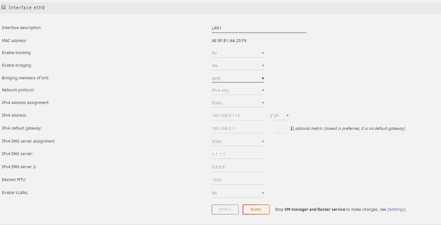Screen dimensions: 441x225
Task: Open the Enable bridging dropdown
Action: click(x=238, y=66)
